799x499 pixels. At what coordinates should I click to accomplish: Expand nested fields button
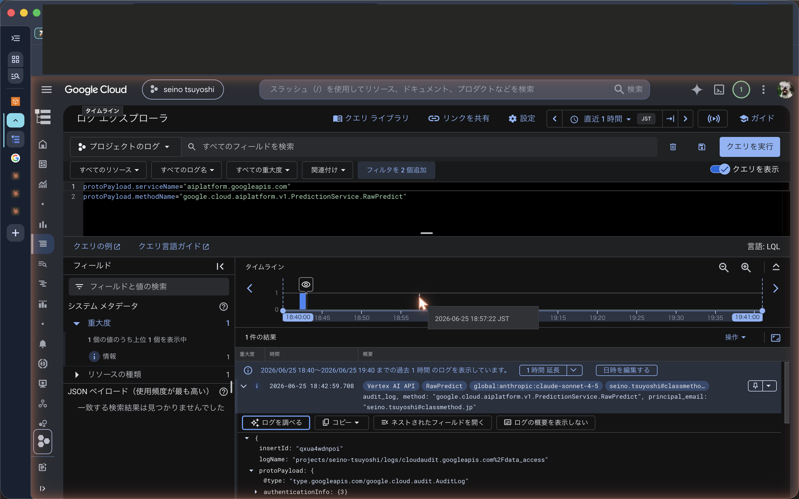click(x=432, y=423)
